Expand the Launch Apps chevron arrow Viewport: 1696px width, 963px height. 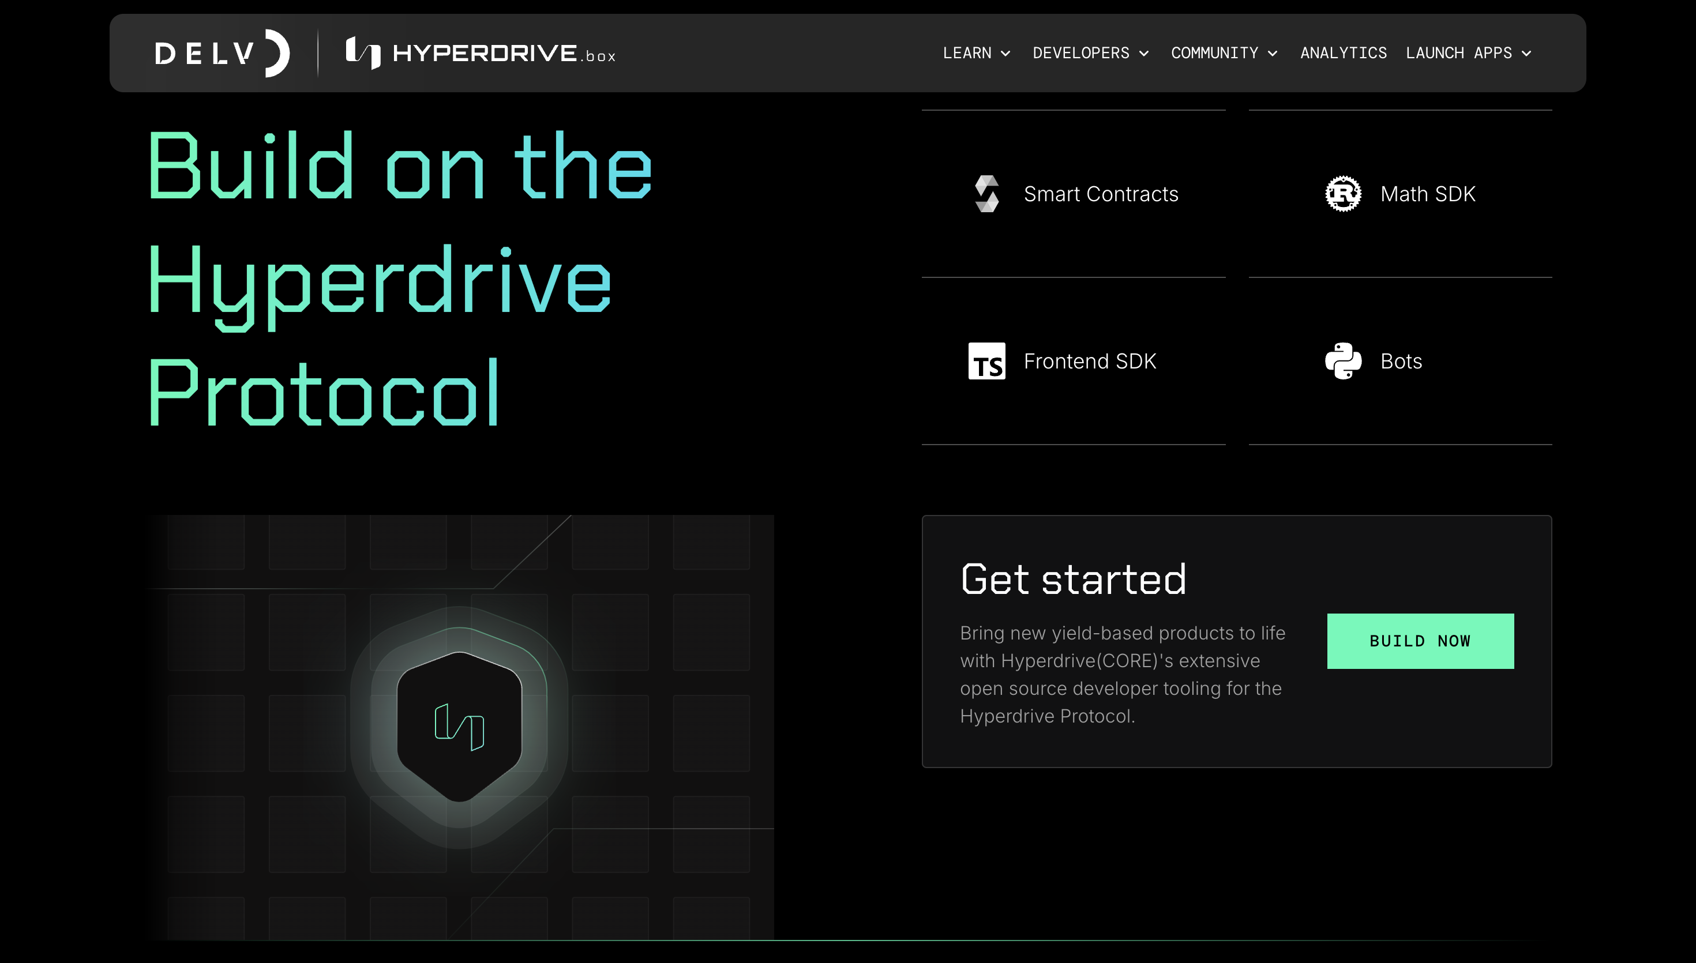(1526, 54)
